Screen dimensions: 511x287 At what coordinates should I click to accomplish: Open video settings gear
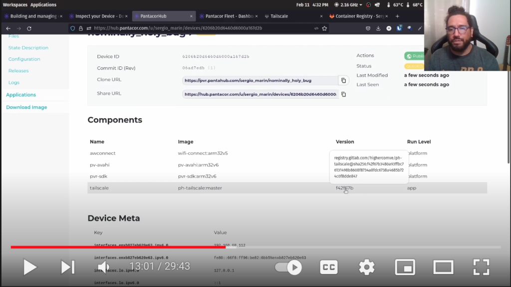(x=367, y=267)
